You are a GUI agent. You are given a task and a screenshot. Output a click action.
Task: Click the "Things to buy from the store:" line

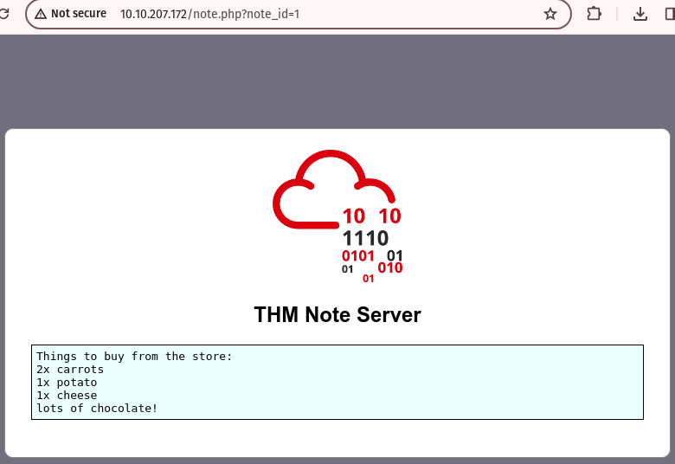coord(134,357)
